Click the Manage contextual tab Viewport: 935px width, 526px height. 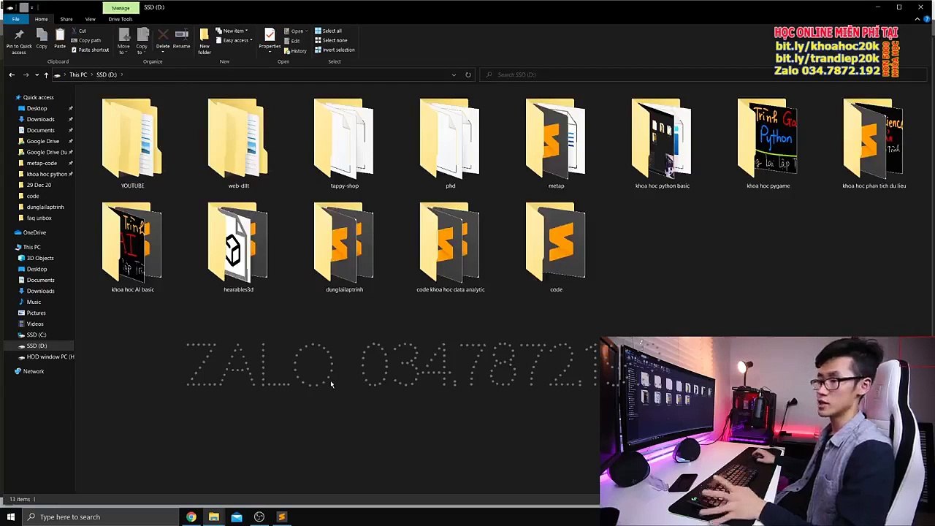(x=121, y=7)
